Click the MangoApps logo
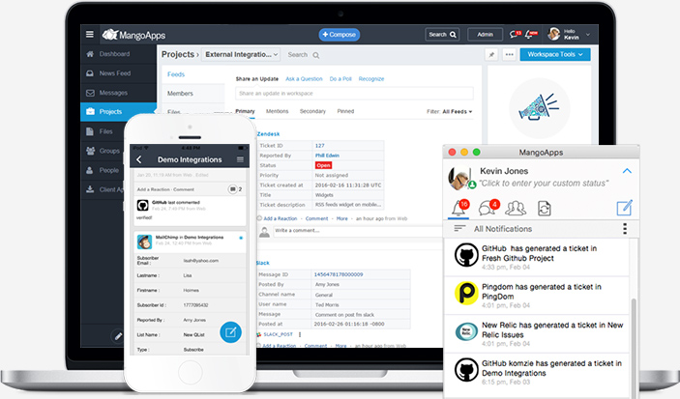The image size is (680, 399). [x=134, y=35]
